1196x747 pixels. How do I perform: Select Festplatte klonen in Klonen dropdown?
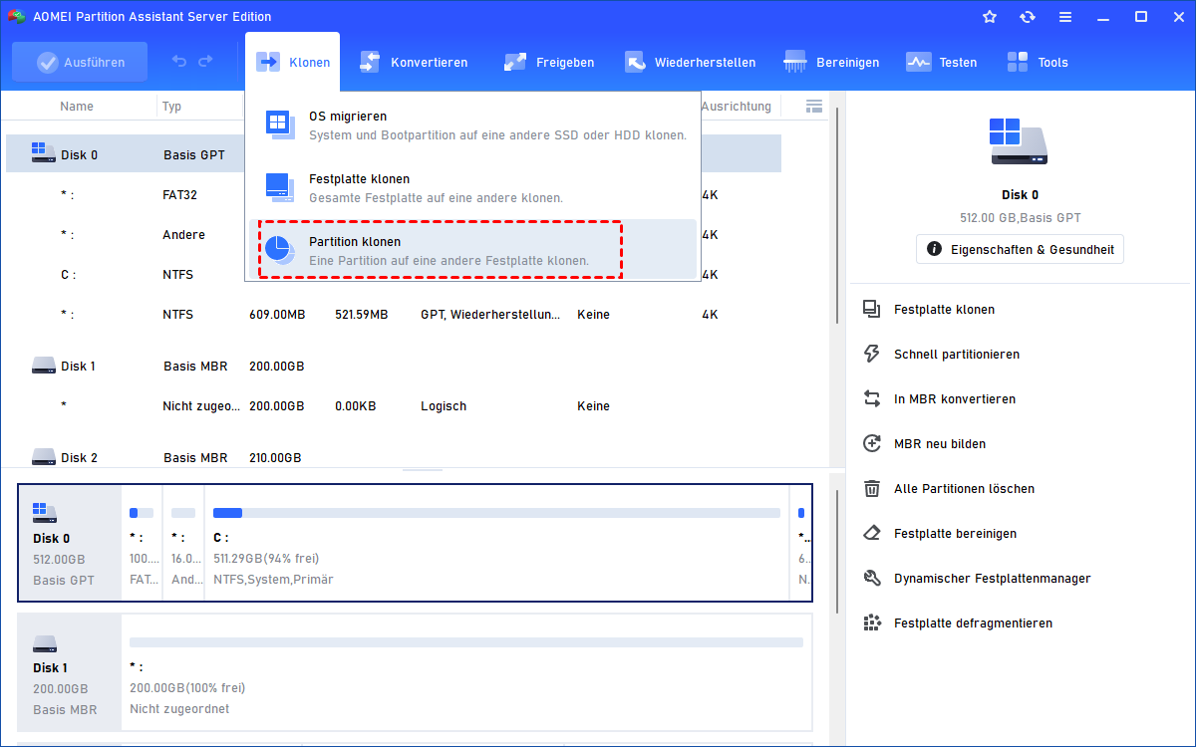coord(473,187)
